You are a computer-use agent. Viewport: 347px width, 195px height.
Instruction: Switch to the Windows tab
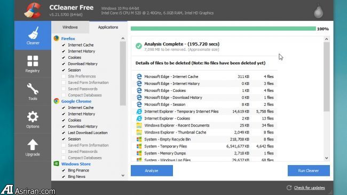(70, 27)
